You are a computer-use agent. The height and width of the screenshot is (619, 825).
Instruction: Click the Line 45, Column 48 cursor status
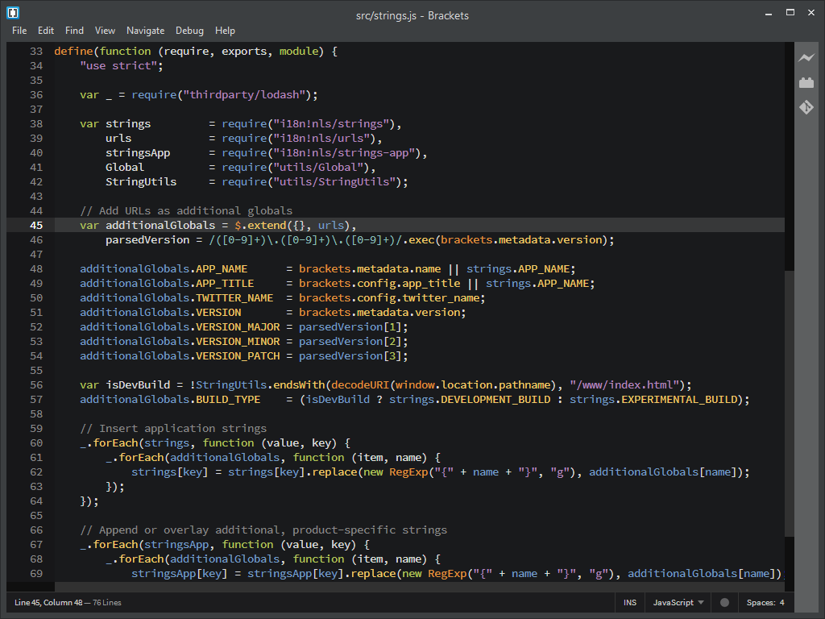click(x=48, y=603)
